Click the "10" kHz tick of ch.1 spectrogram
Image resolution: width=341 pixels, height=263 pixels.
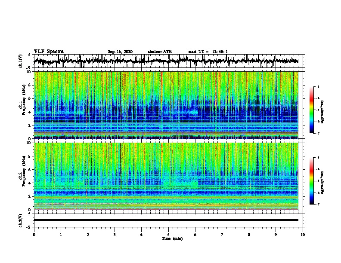(x=29, y=72)
